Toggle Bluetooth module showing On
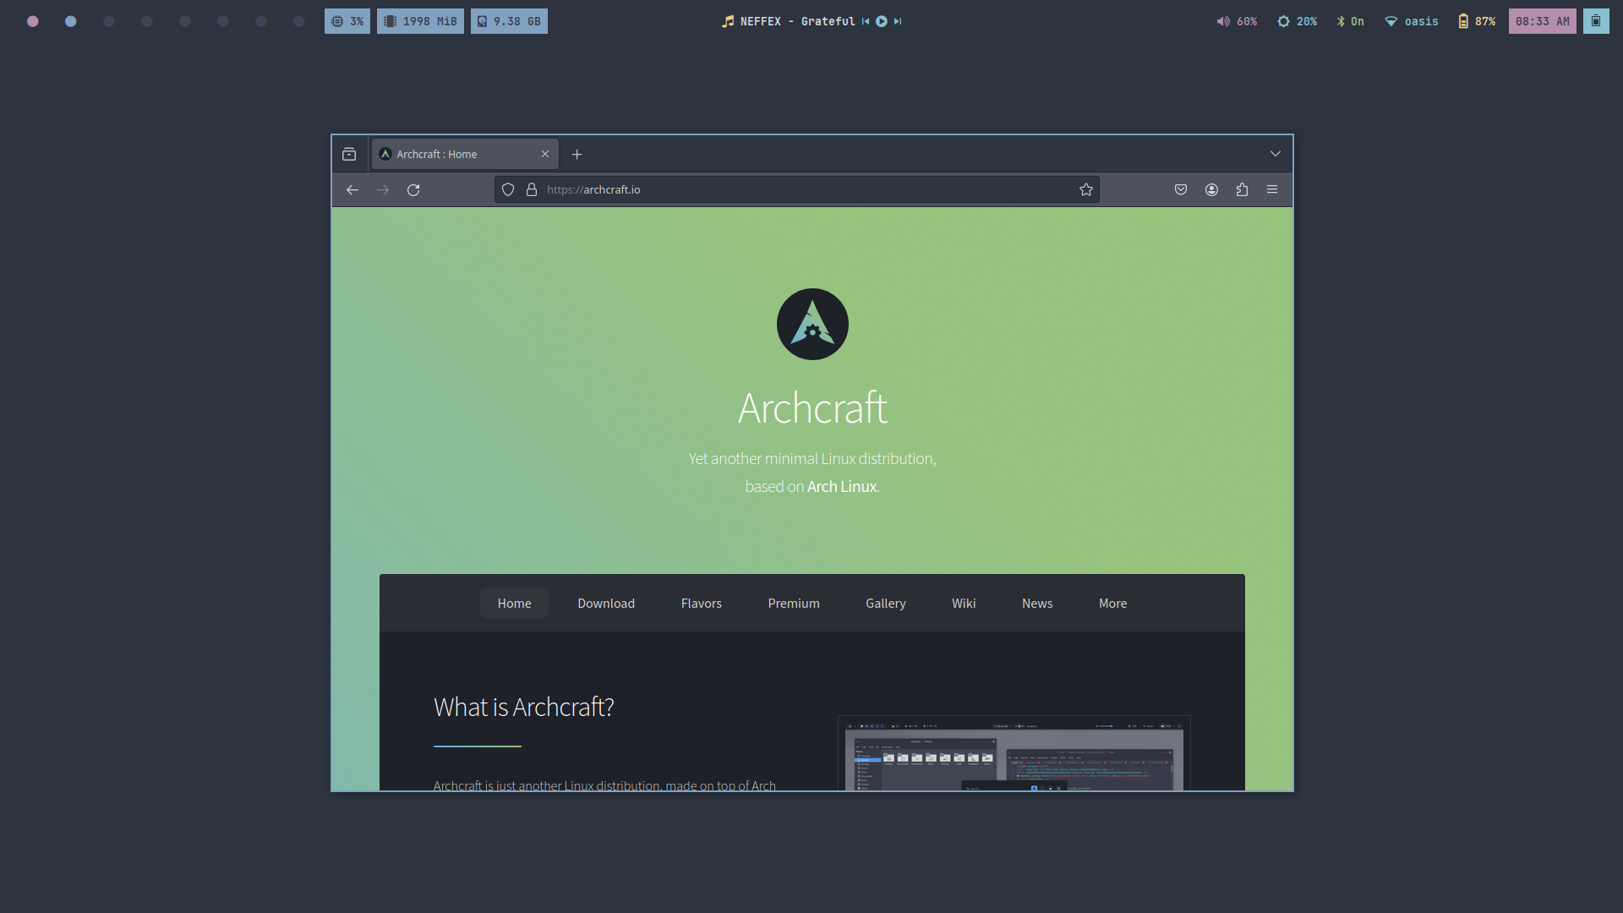Image resolution: width=1623 pixels, height=913 pixels. coord(1350,22)
